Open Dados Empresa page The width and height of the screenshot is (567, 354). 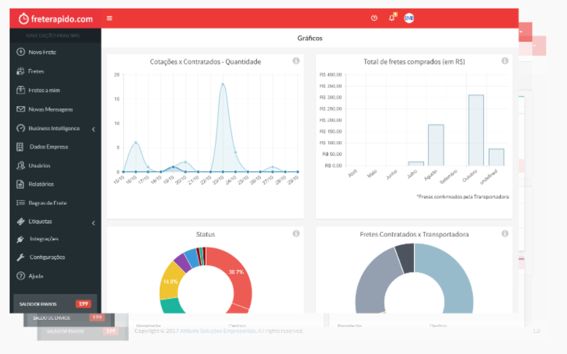[48, 147]
